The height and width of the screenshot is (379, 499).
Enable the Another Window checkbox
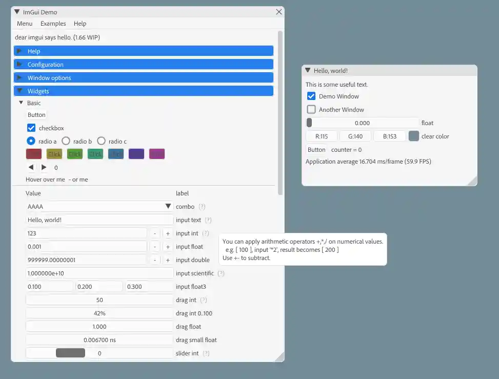[x=311, y=109]
